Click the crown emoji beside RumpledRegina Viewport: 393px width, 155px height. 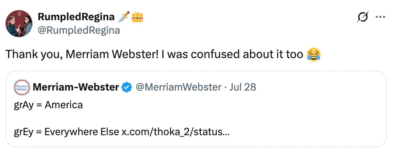point(137,17)
